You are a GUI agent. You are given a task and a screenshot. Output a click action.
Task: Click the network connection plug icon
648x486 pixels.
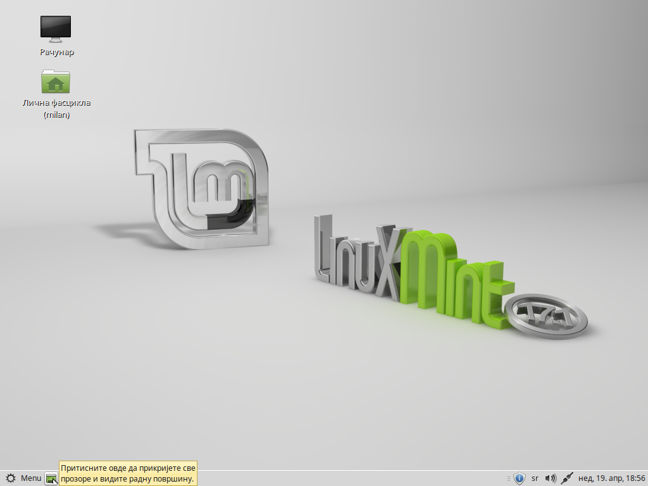point(567,478)
